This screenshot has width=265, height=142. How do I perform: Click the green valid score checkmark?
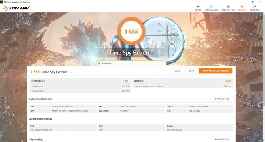pyautogui.click(x=99, y=64)
